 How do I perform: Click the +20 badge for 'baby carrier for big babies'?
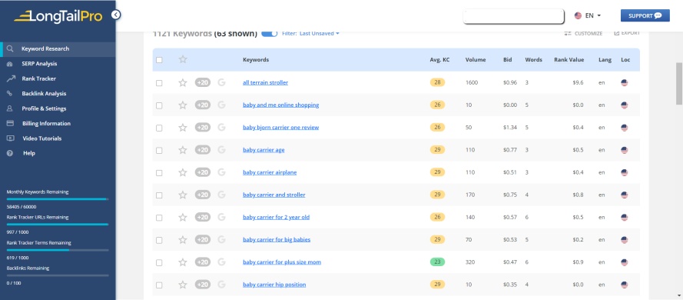pyautogui.click(x=203, y=240)
